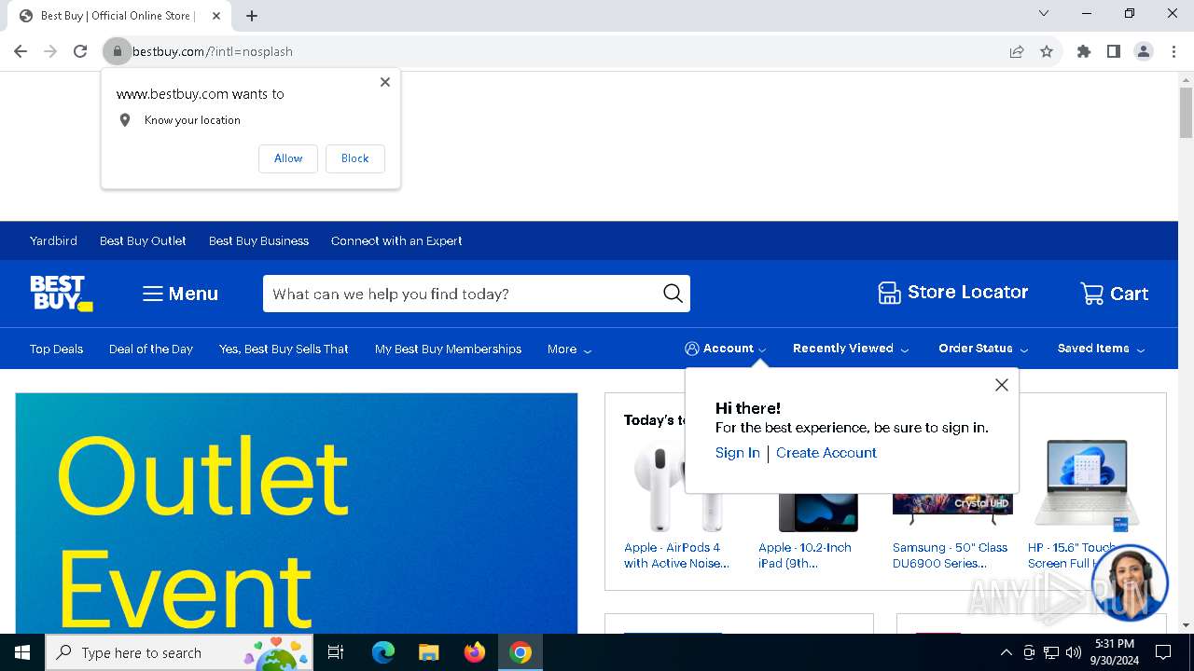
Task: Reload the Best Buy page
Action: click(x=80, y=51)
